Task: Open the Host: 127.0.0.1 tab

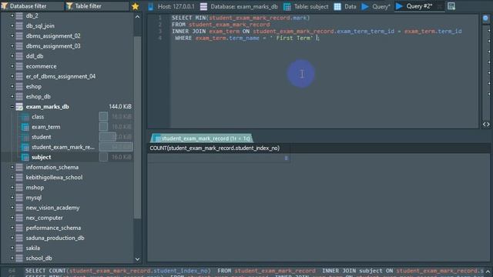Action: 171,6
